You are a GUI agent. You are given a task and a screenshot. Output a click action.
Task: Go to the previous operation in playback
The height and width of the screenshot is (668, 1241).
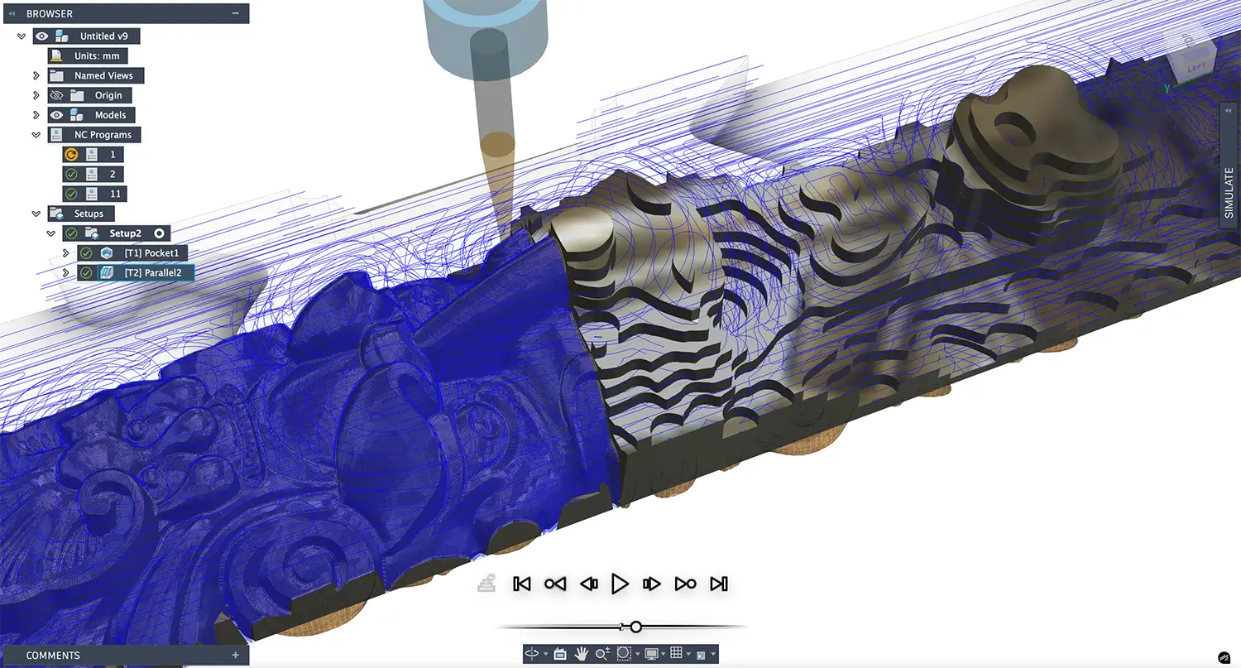(555, 584)
